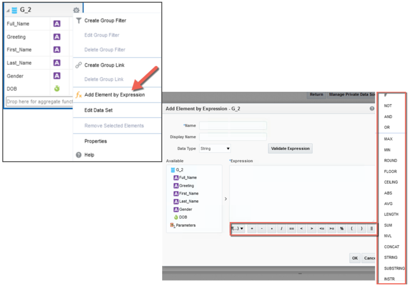The width and height of the screenshot is (409, 287).
Task: Select CONCAT from the function list
Action: coord(392,247)
